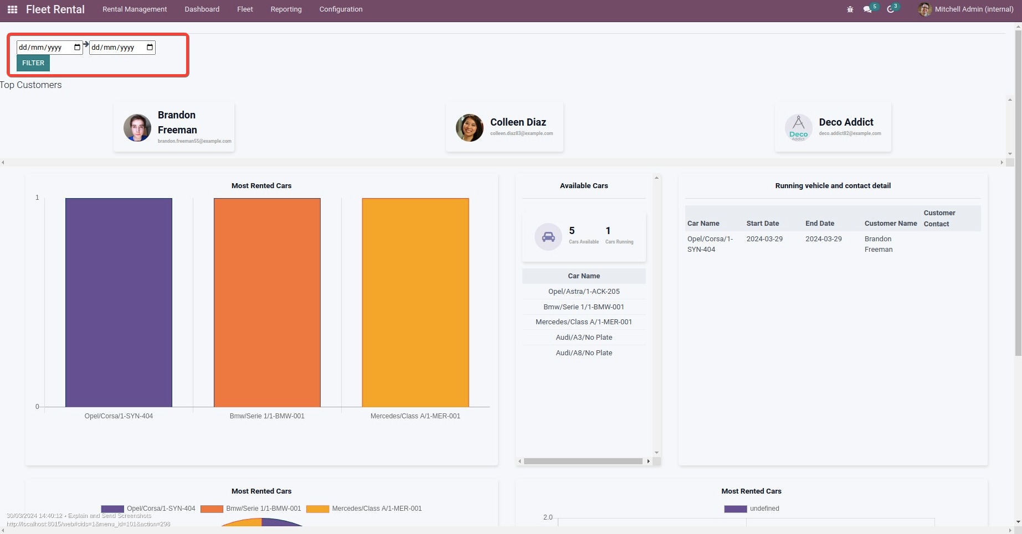The image size is (1022, 534).
Task: Open the apps grid home menu
Action: (x=12, y=9)
